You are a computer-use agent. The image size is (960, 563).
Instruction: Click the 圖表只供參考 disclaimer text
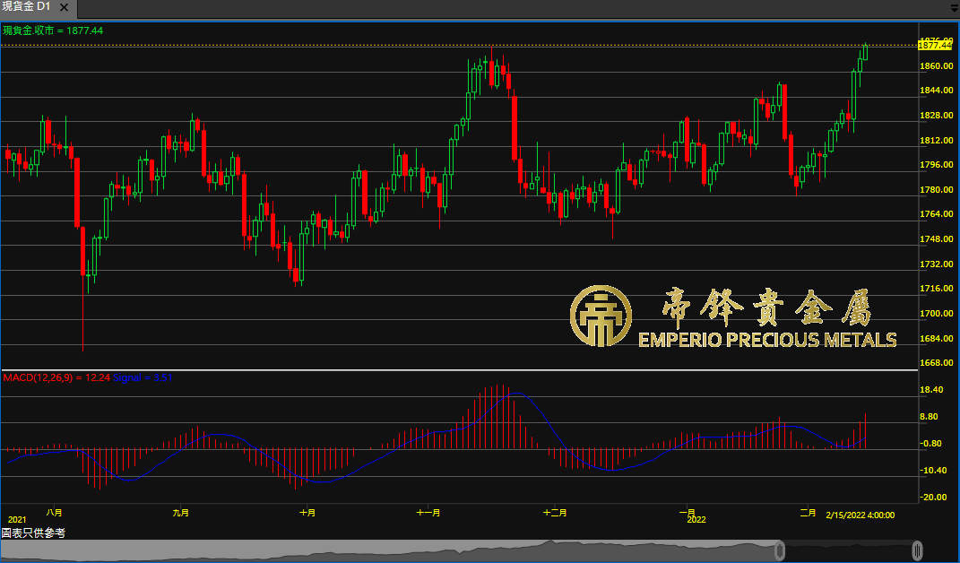pos(33,533)
